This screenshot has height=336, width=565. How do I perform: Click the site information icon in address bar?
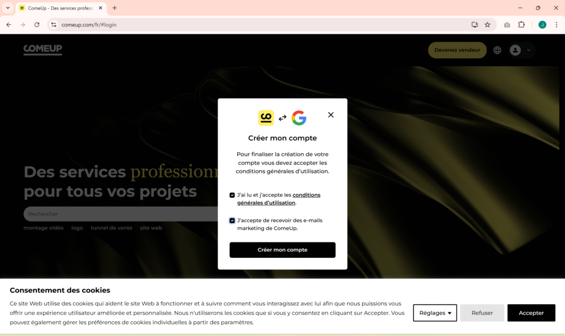[54, 25]
